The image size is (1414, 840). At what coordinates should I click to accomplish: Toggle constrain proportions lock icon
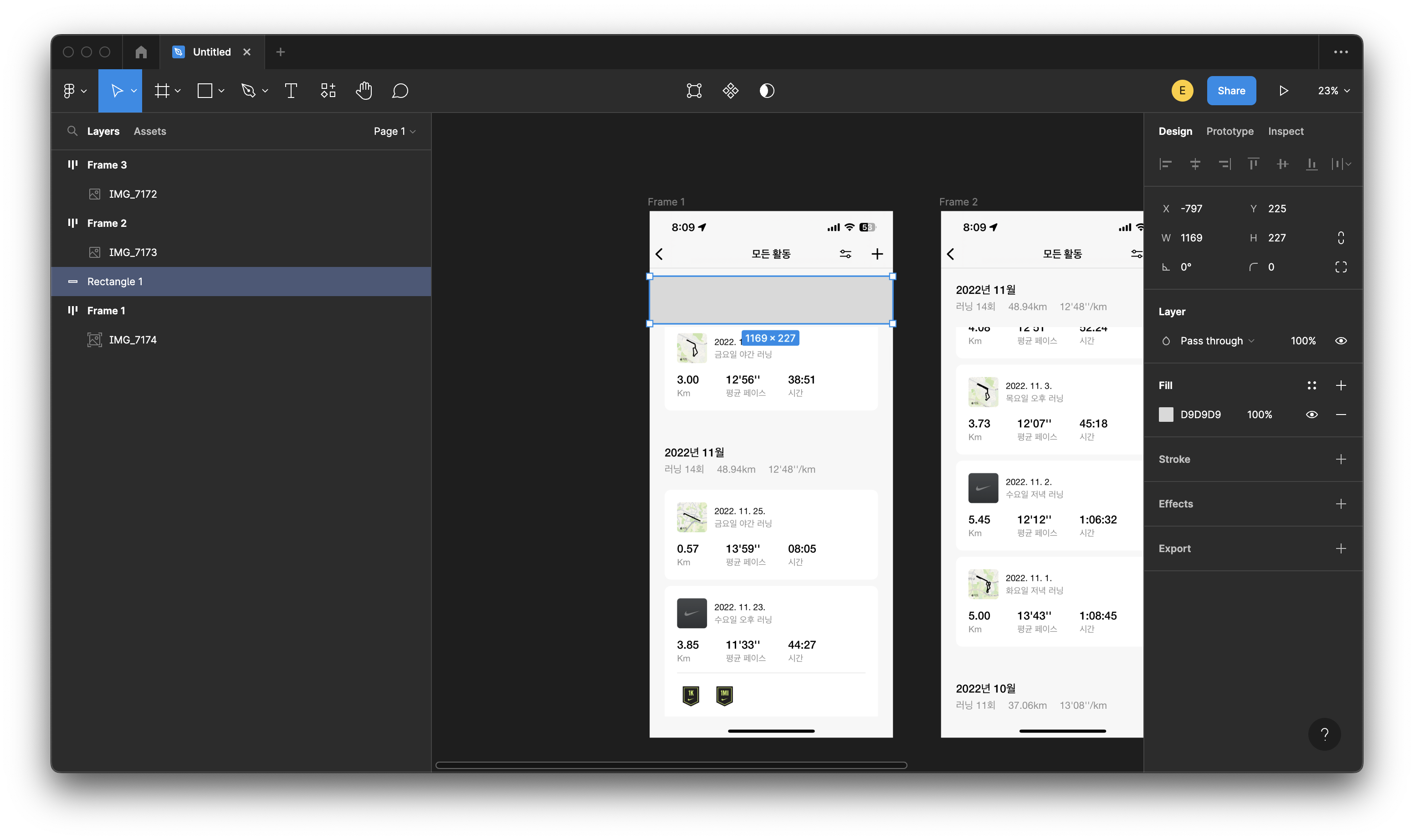(x=1340, y=238)
